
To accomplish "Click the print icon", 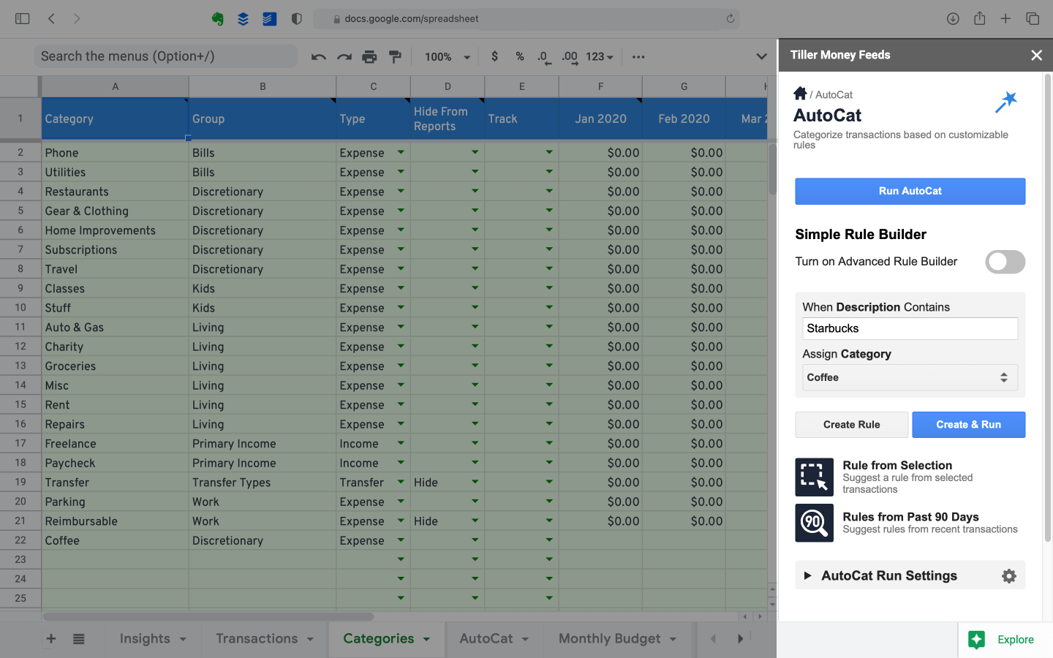I will click(369, 57).
